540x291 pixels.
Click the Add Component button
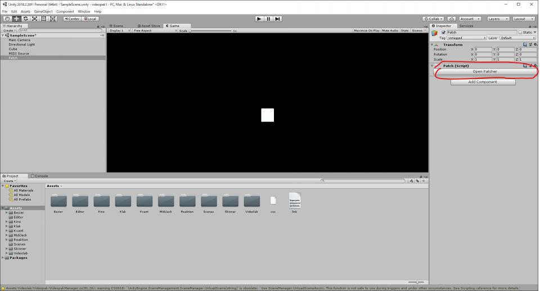483,82
